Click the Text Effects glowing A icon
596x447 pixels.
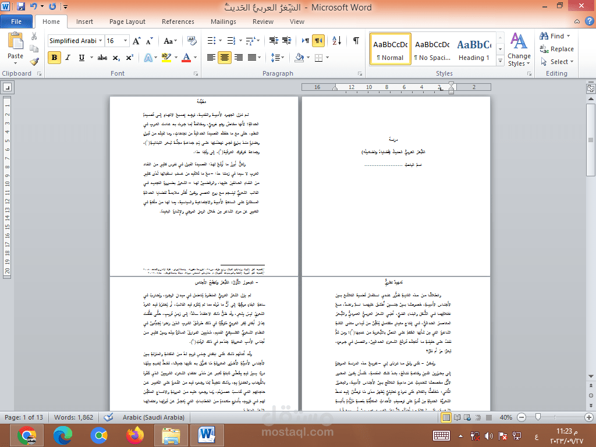(x=148, y=58)
